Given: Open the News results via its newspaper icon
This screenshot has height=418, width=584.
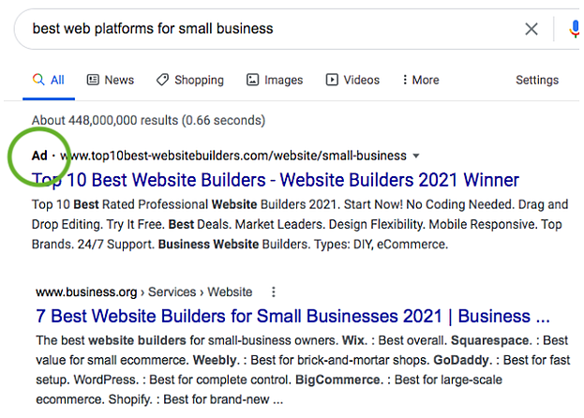Looking at the screenshot, I should click(93, 80).
